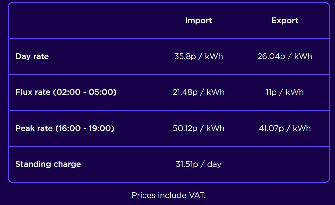This screenshot has width=335, height=205.
Task: Select the Standing charge row label
Action: (x=48, y=164)
